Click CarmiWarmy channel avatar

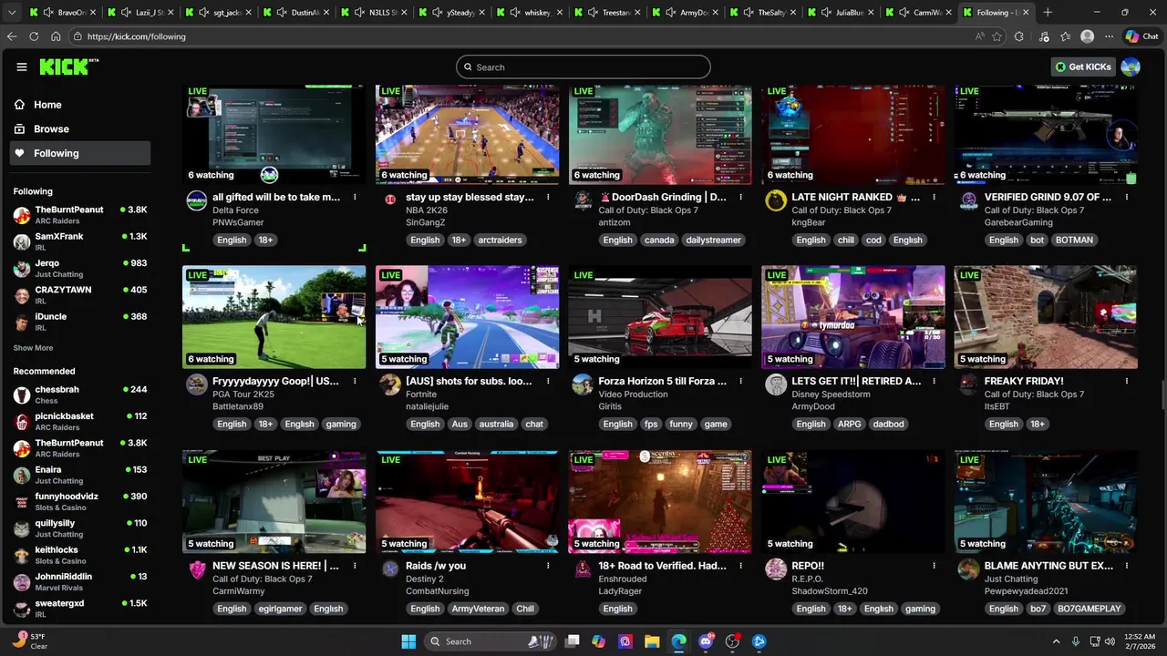pos(196,569)
